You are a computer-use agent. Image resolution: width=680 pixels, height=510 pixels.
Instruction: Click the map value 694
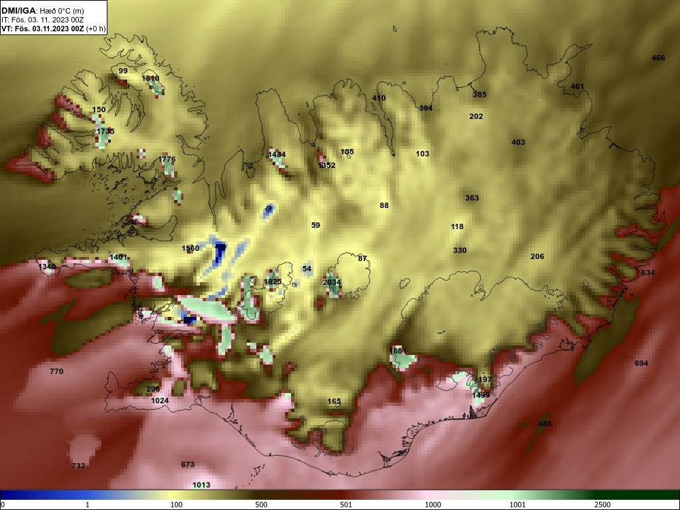641,363
